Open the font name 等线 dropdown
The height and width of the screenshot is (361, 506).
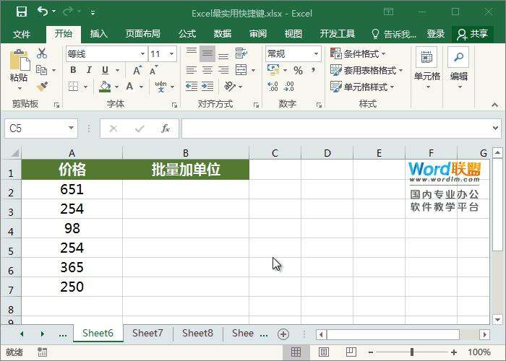142,54
